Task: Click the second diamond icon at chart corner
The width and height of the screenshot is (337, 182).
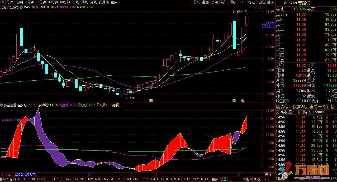Action: [x=259, y=8]
